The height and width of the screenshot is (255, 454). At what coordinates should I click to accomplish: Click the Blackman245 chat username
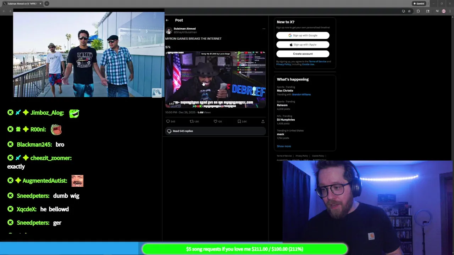pos(34,144)
